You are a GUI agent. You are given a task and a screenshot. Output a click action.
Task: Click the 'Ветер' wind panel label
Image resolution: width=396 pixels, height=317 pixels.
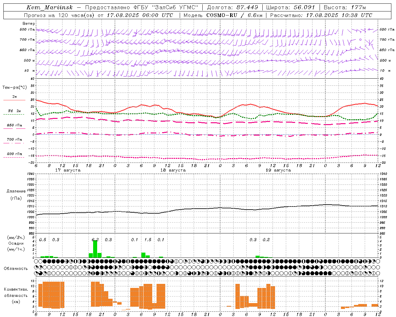tap(29, 24)
